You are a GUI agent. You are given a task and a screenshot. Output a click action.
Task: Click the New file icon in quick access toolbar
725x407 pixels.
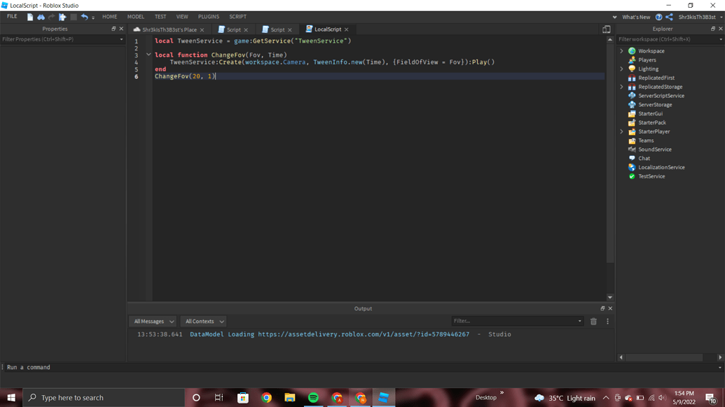[x=30, y=17]
